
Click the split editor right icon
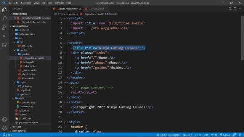(x=235, y=8)
